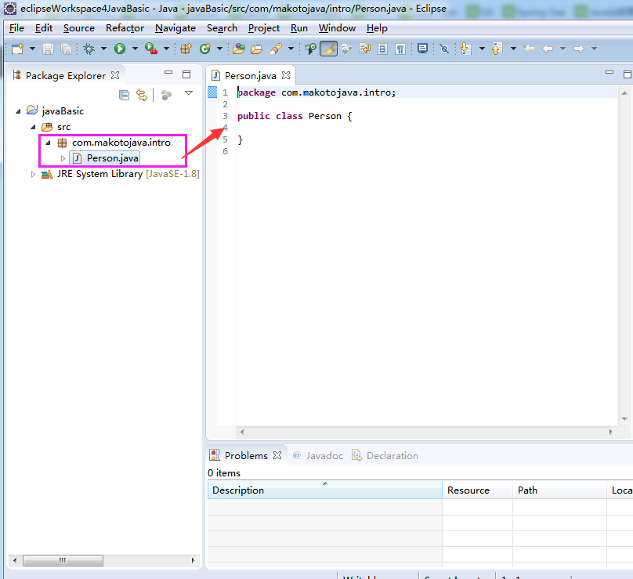Image resolution: width=633 pixels, height=579 pixels.
Task: Click the Description column header
Action: [x=325, y=490]
